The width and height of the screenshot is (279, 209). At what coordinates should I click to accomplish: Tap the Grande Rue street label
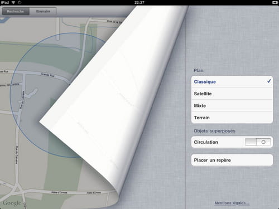pyautogui.click(x=47, y=75)
